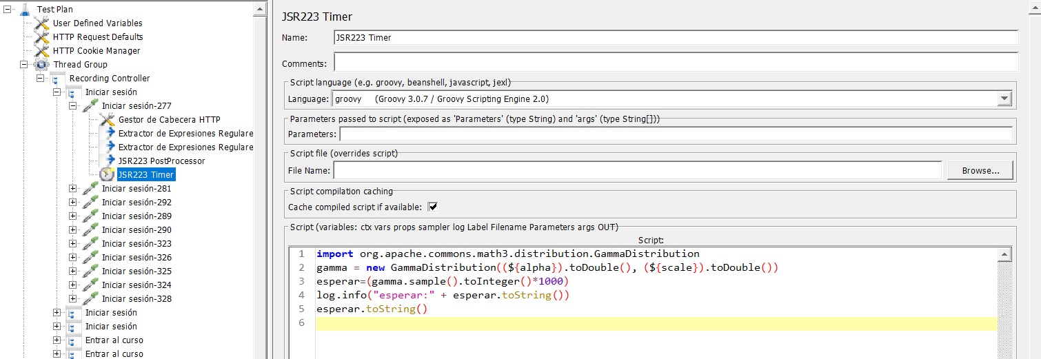The height and width of the screenshot is (359, 1041).
Task: Expand the Iniciar sesión-281 node
Action: tap(73, 189)
